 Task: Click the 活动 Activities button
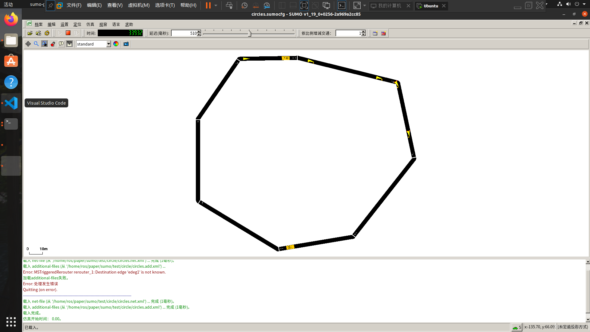pos(8,5)
